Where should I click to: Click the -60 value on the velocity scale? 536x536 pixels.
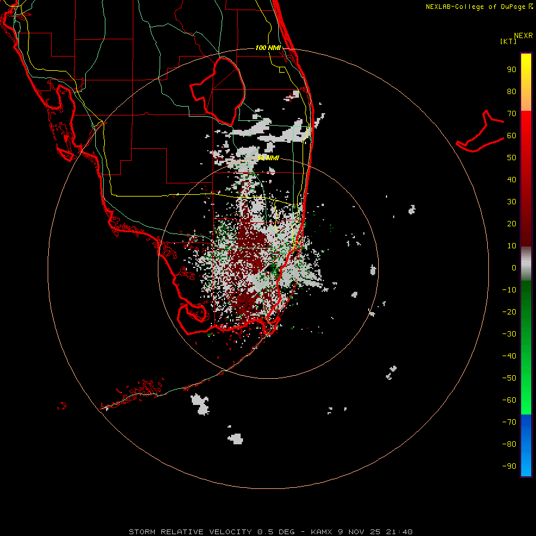509,400
